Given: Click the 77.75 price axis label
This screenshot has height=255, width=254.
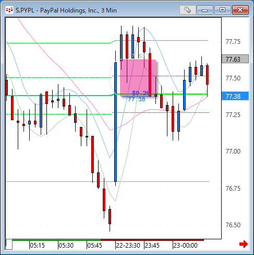Looking at the screenshot, I should click(x=233, y=42).
